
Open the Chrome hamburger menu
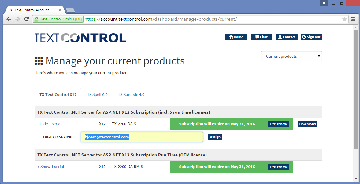point(353,19)
